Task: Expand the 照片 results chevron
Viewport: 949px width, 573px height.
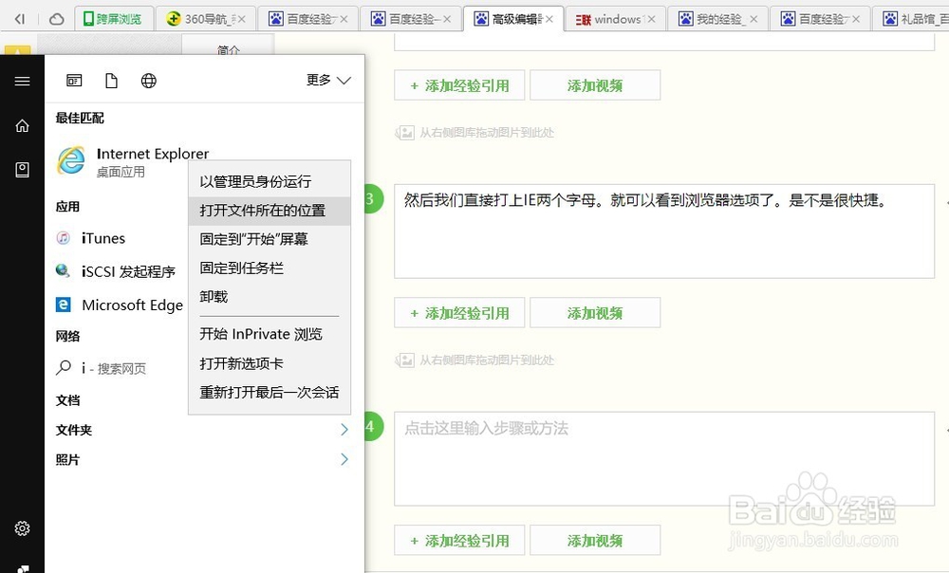Action: [344, 459]
